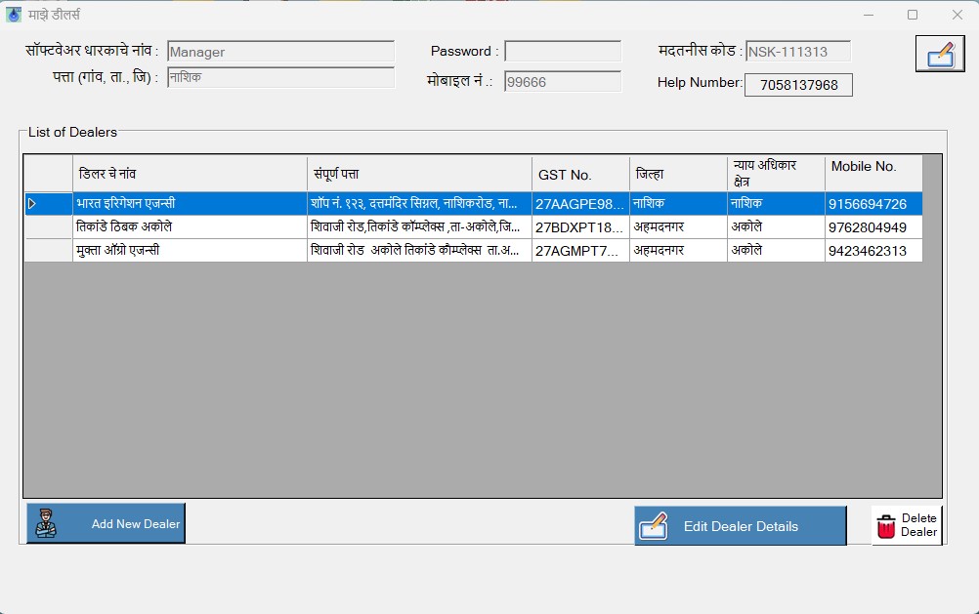The height and width of the screenshot is (614, 979).
Task: Click the जिल्हा column header
Action: [x=678, y=174]
